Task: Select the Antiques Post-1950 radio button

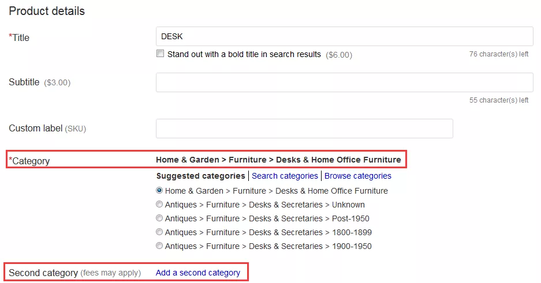Action: tap(159, 218)
